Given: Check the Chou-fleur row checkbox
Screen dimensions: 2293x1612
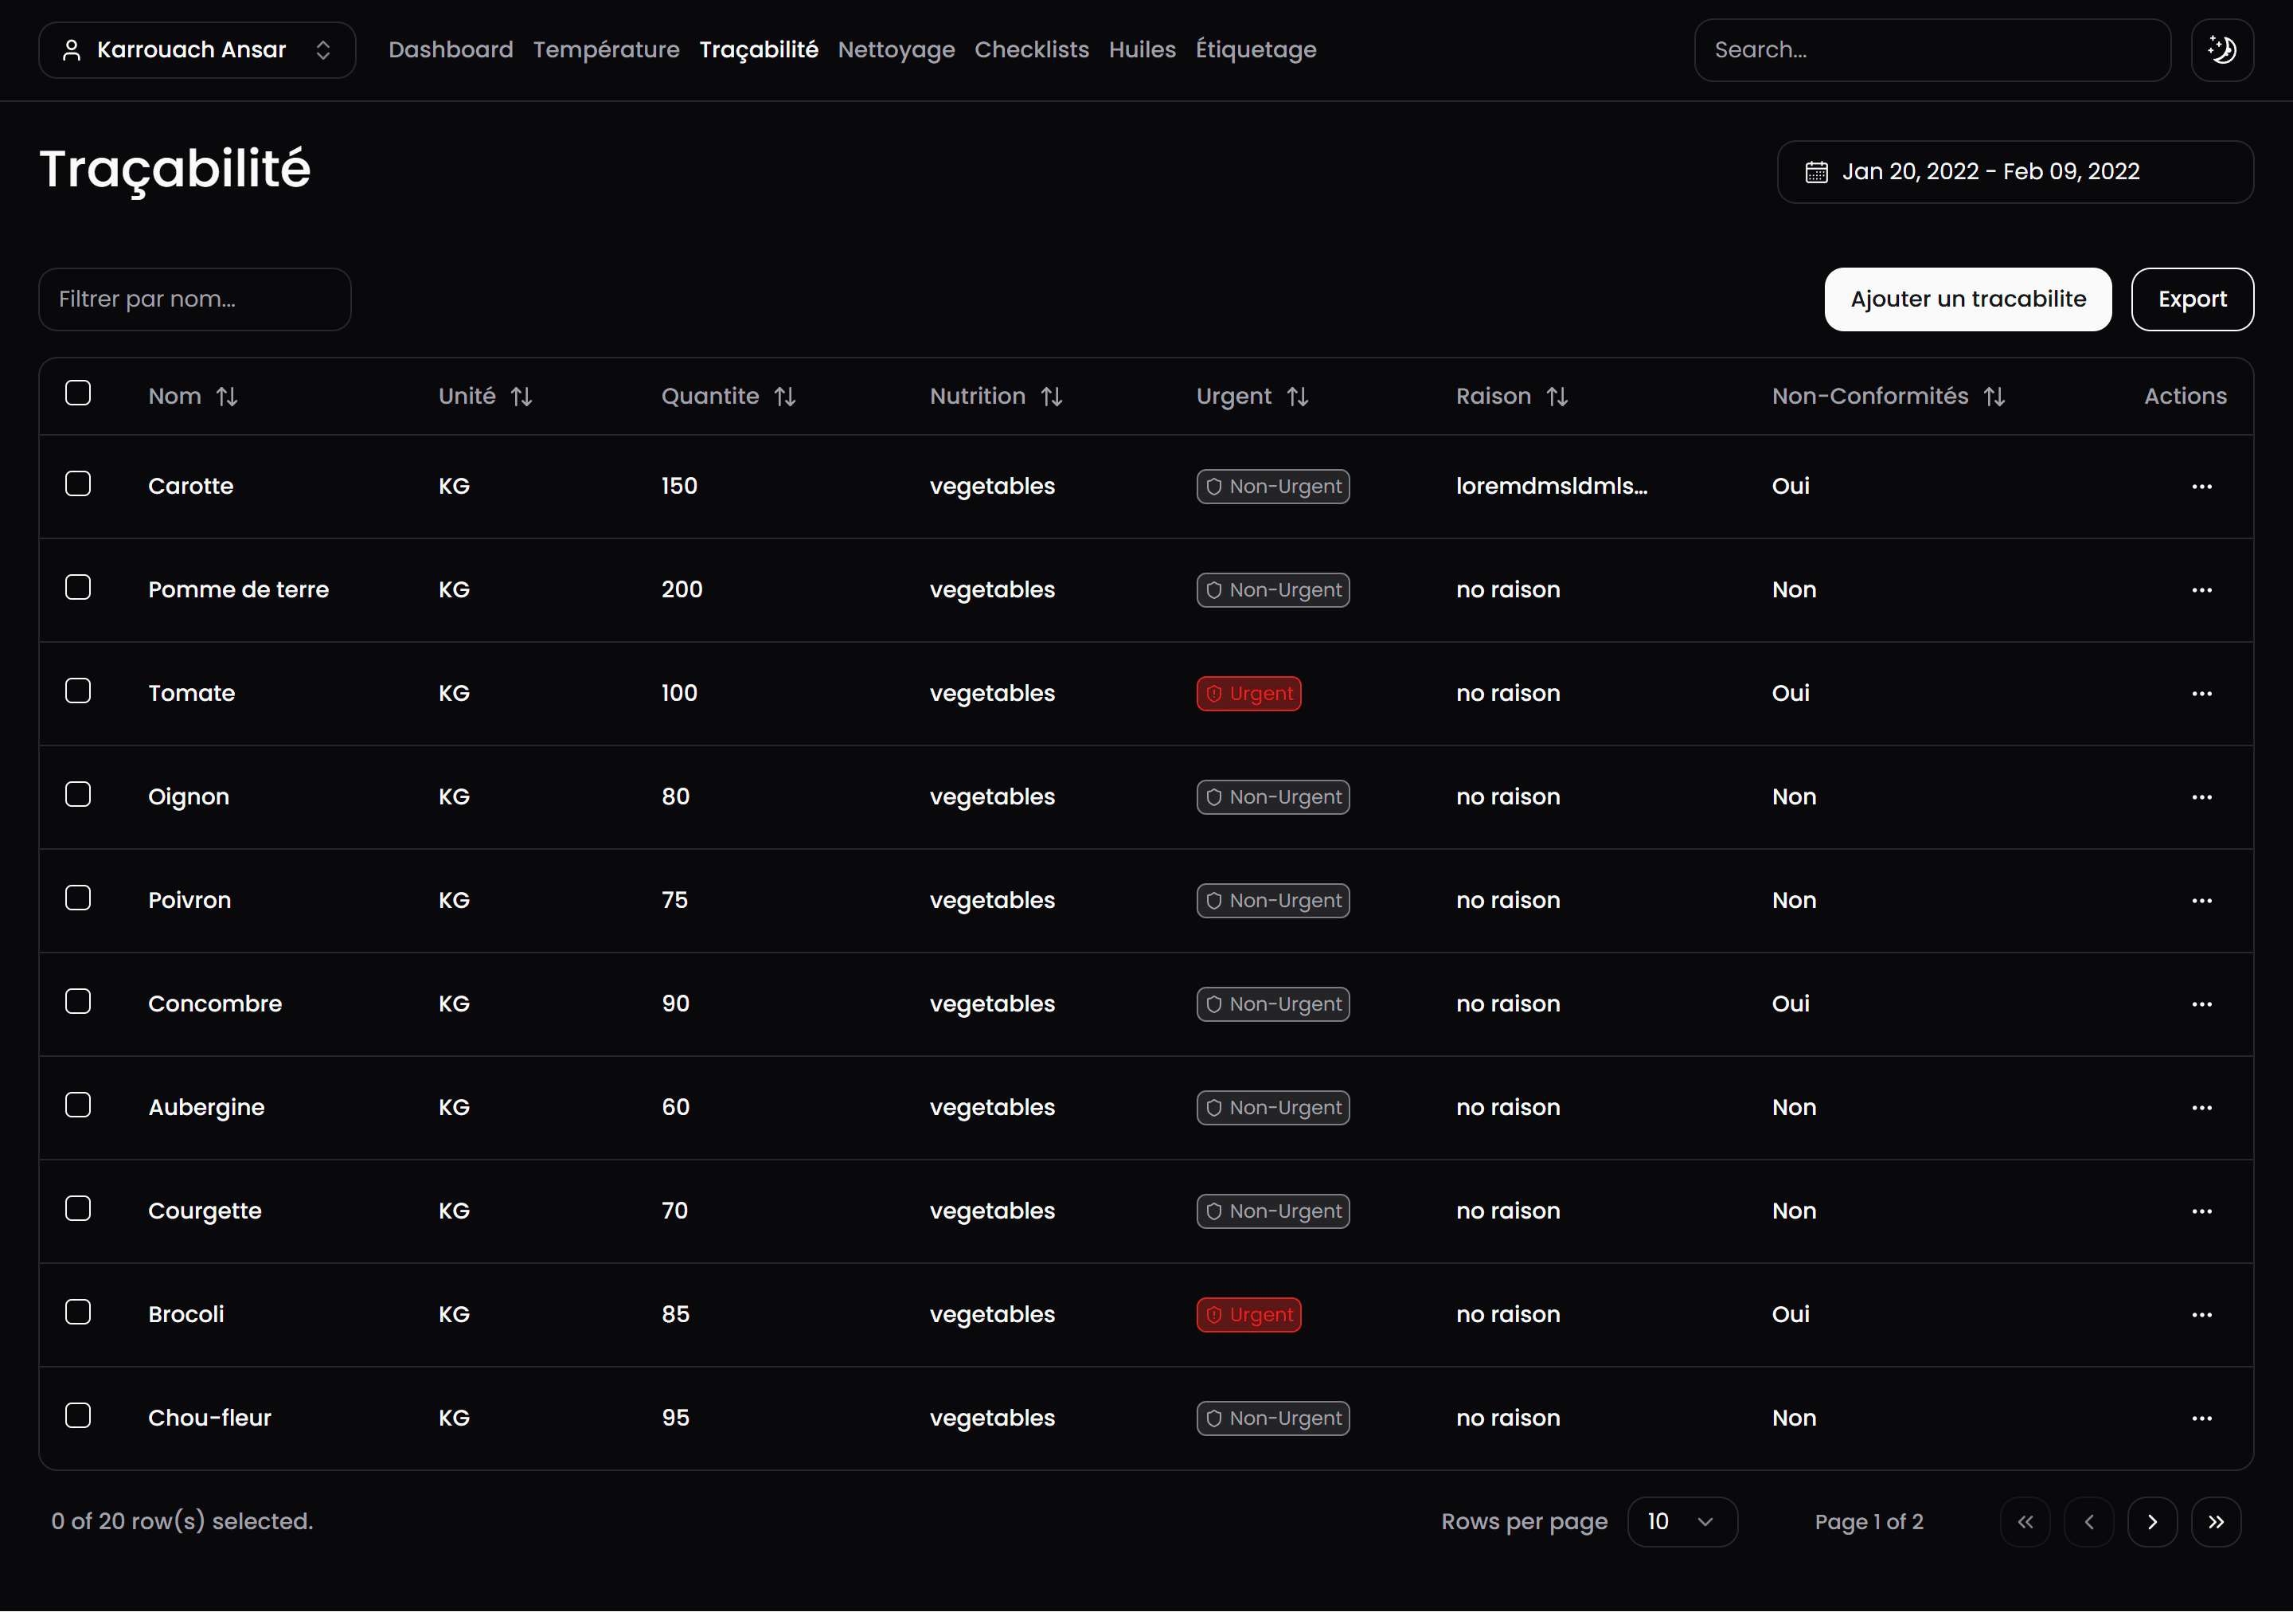Looking at the screenshot, I should coord(78,1416).
